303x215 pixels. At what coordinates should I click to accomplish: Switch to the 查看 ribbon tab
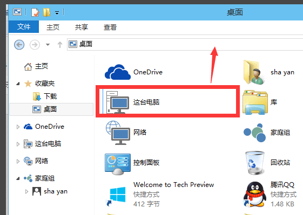[110, 27]
